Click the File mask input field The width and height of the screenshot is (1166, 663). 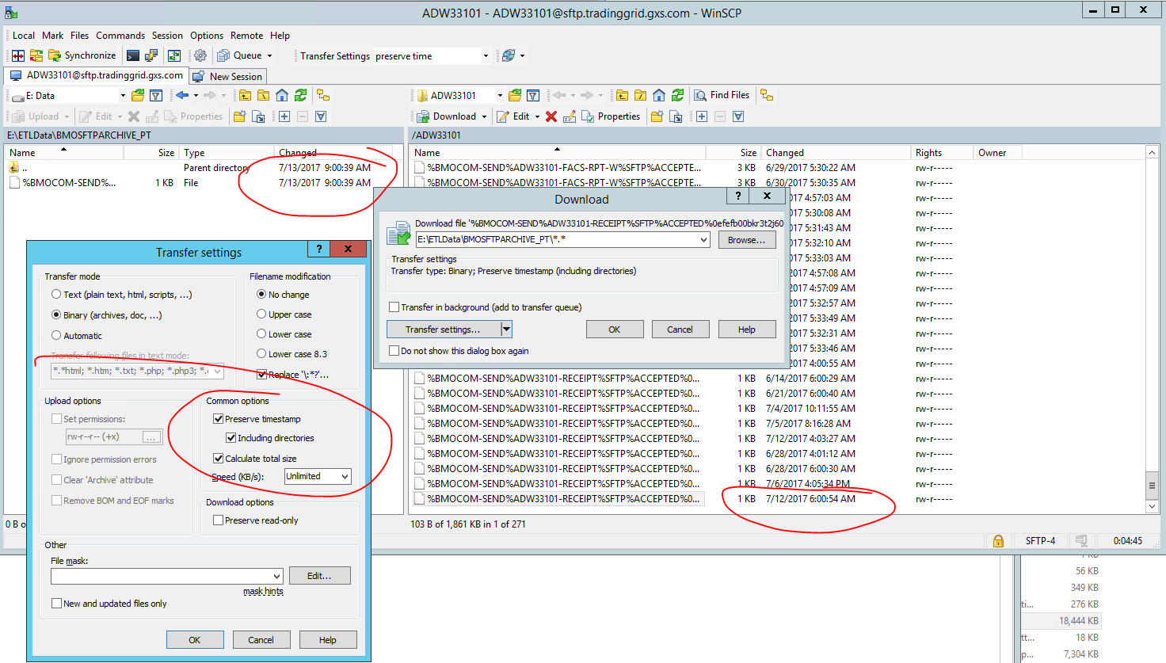click(162, 577)
